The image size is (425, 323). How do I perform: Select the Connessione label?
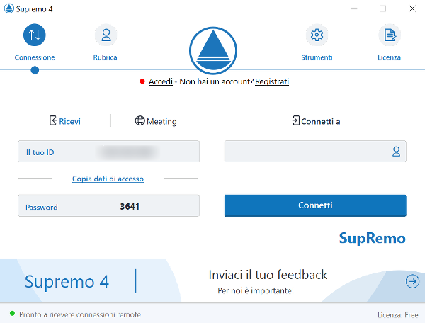click(35, 57)
